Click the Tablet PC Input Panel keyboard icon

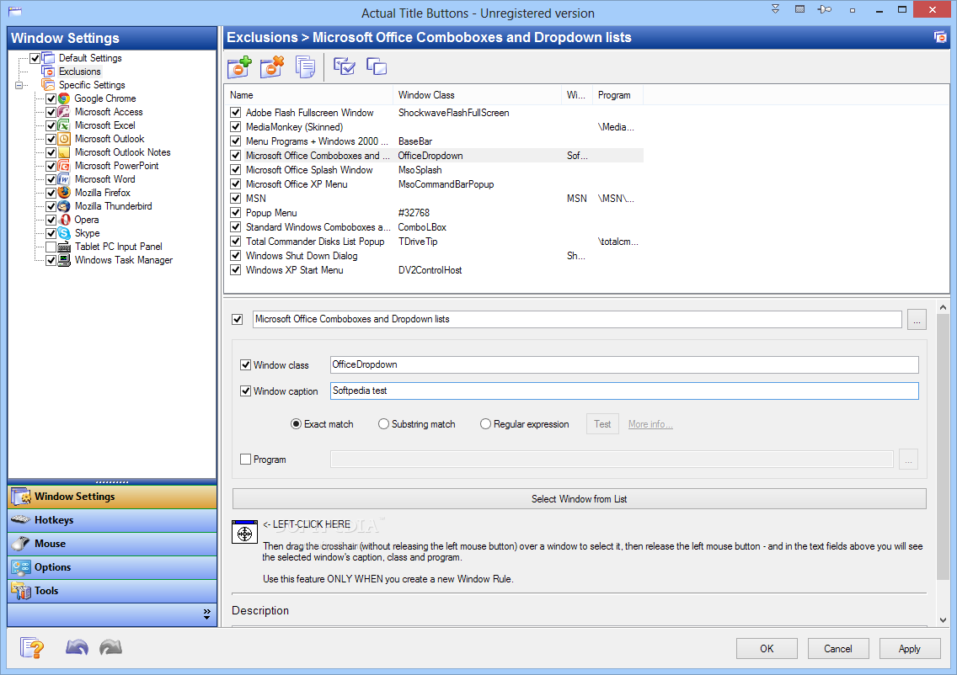pyautogui.click(x=64, y=247)
